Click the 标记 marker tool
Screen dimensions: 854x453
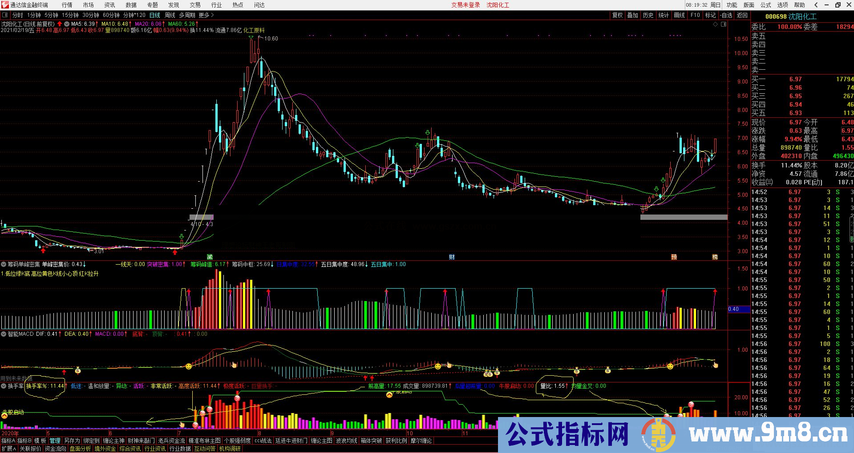click(x=710, y=15)
